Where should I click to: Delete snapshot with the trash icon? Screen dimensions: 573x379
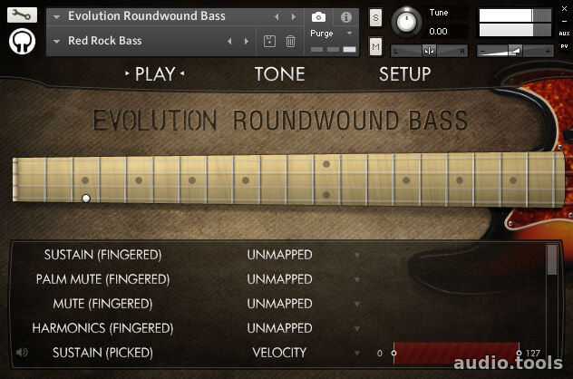[290, 41]
